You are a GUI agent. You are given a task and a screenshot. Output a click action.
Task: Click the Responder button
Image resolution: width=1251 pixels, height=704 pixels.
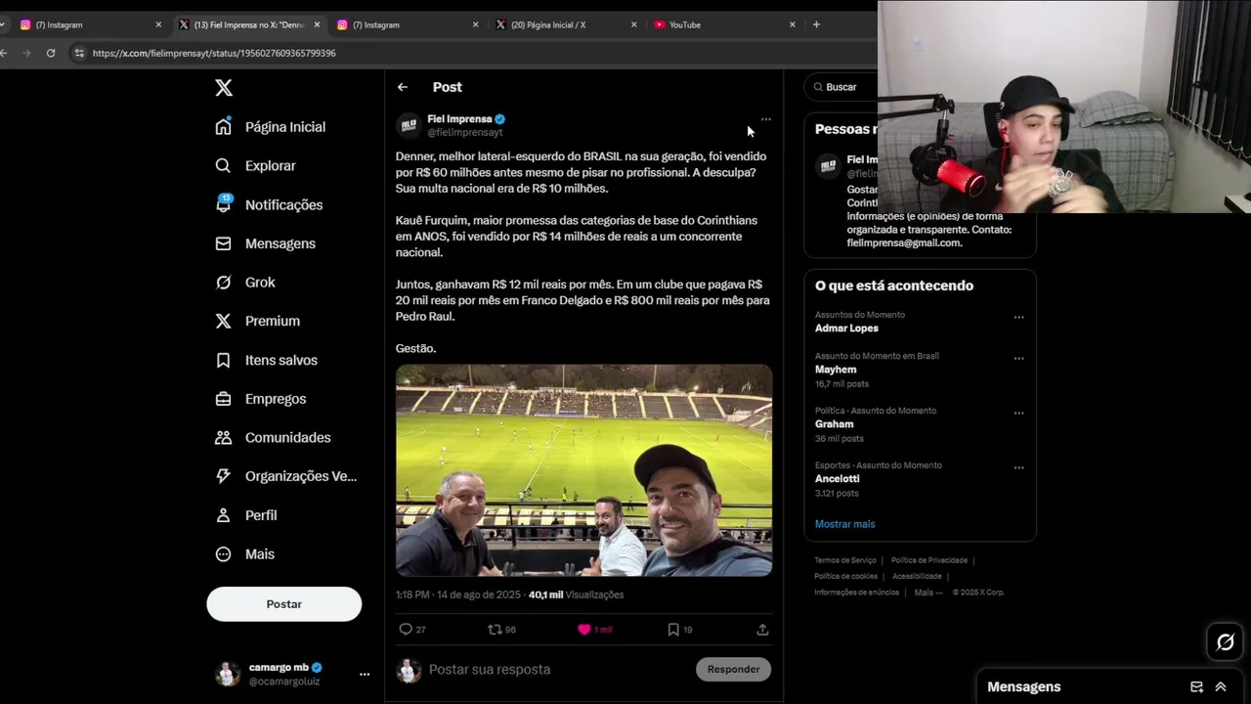coord(733,669)
